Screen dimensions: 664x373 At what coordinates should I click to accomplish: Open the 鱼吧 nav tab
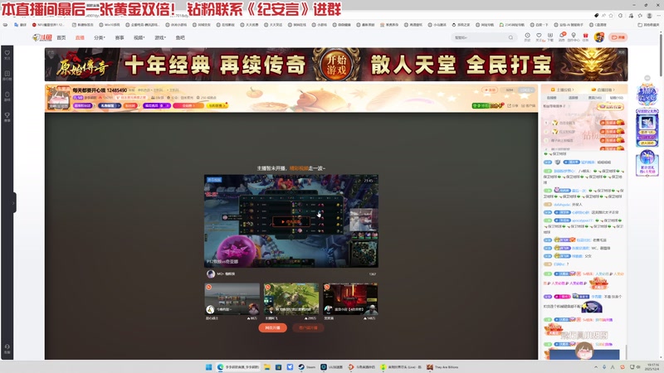pyautogui.click(x=180, y=37)
